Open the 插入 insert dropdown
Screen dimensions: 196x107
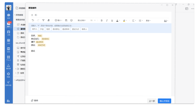tap(58, 20)
